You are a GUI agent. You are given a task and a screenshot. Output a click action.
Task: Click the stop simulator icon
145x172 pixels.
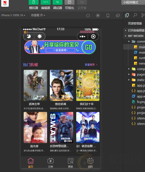click(x=98, y=15)
